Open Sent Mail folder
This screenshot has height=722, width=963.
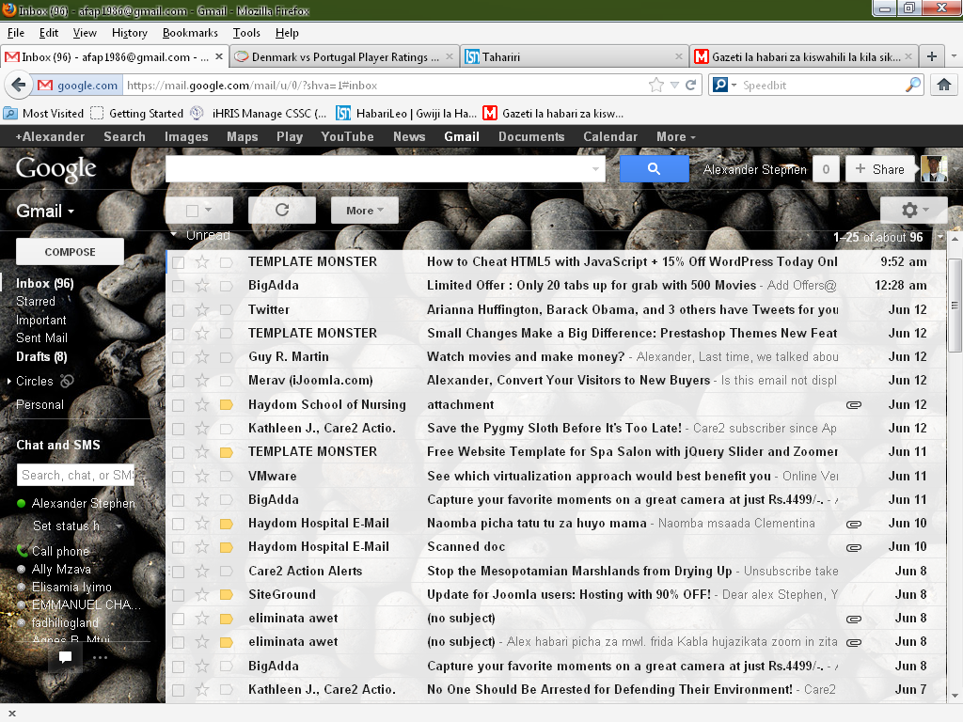(x=41, y=338)
